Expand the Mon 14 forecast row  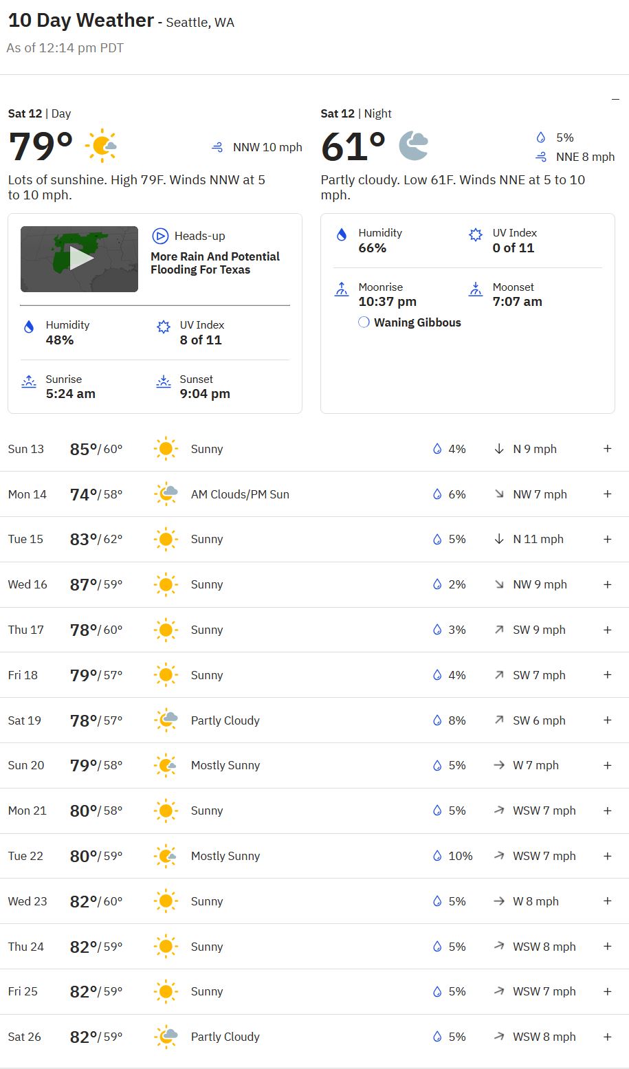click(x=608, y=494)
